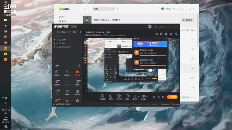Add the multimedia (多媒体) source
Viewport: 232px width, 130px height.
coord(127,97)
